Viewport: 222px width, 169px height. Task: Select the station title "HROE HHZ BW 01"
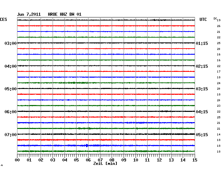click(x=65, y=14)
